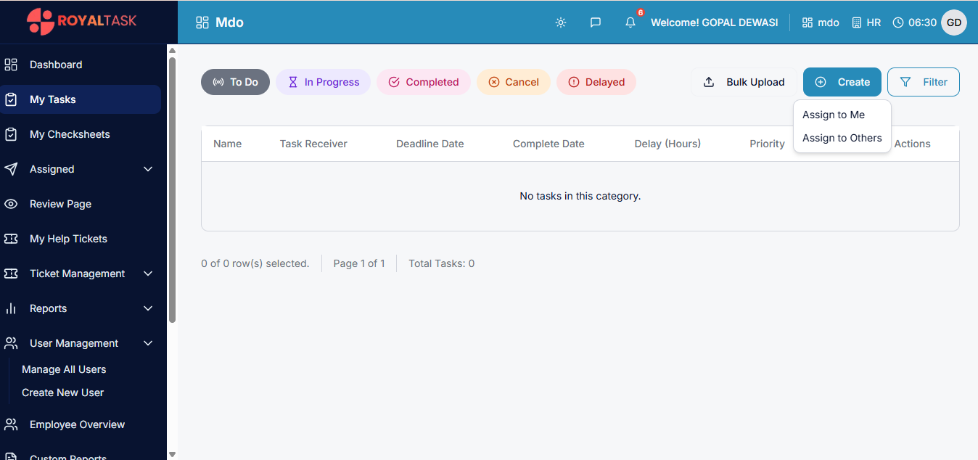This screenshot has height=460, width=978.
Task: Click the GD profile avatar
Action: click(953, 22)
